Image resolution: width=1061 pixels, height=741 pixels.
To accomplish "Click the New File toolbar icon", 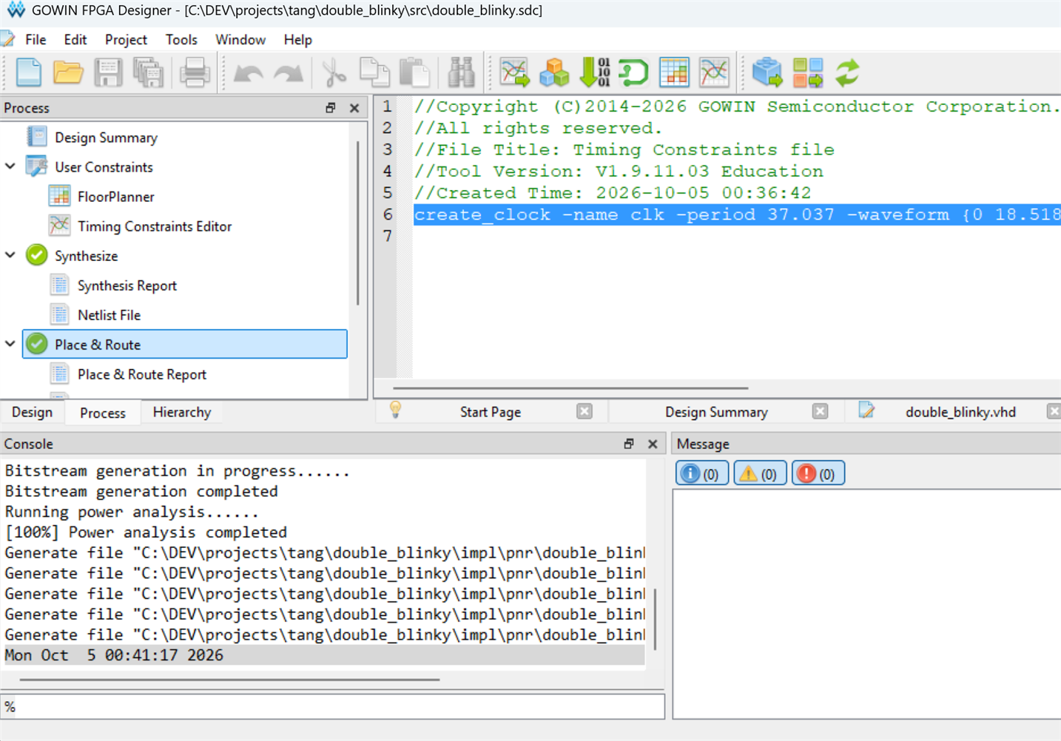I will (x=28, y=72).
